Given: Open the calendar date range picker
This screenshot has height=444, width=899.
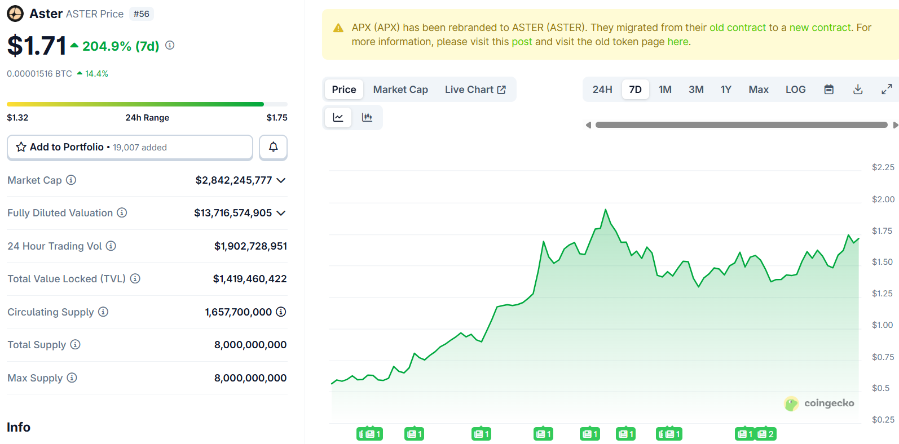Looking at the screenshot, I should 829,89.
